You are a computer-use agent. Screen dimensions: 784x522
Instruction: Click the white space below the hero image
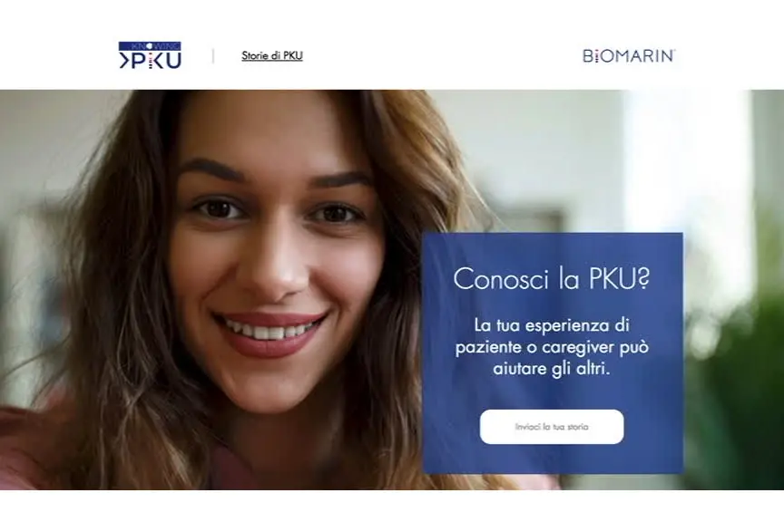(x=392, y=506)
